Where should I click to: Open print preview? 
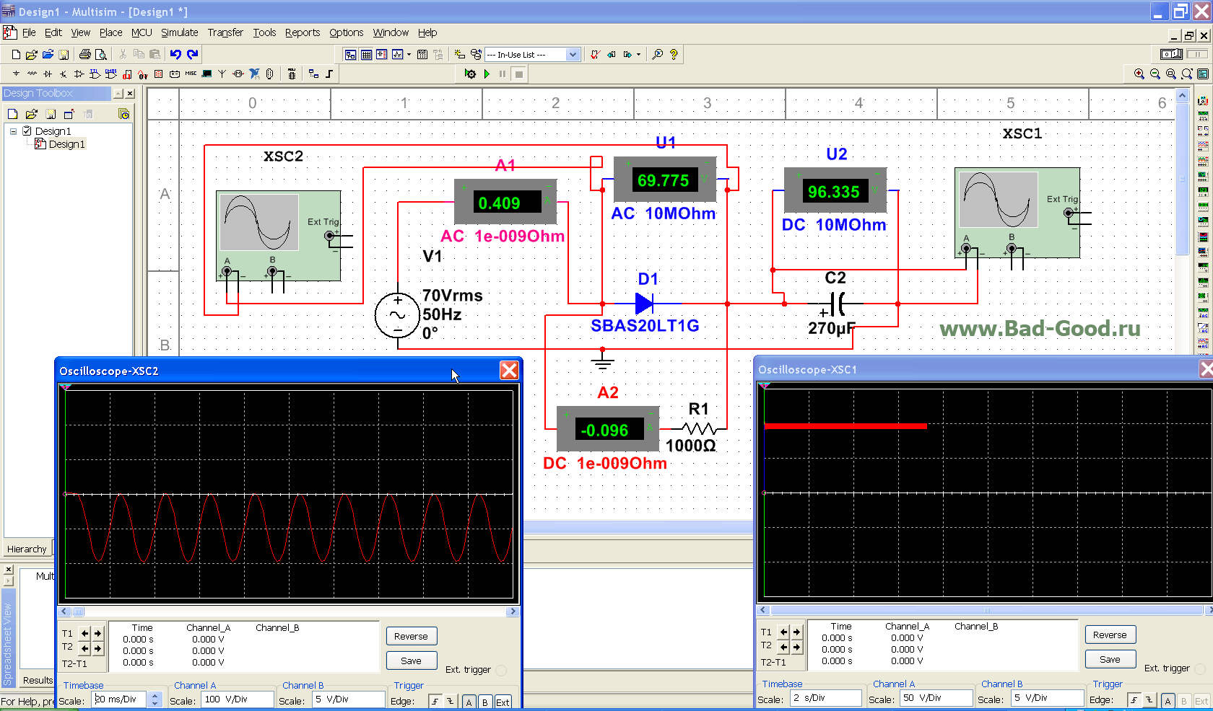[101, 54]
